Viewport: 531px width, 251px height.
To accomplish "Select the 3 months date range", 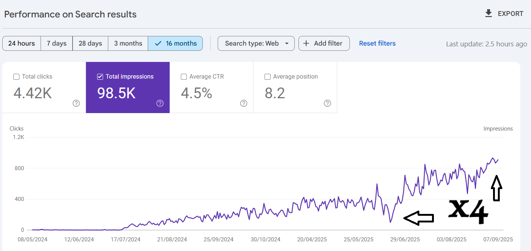I will click(128, 43).
